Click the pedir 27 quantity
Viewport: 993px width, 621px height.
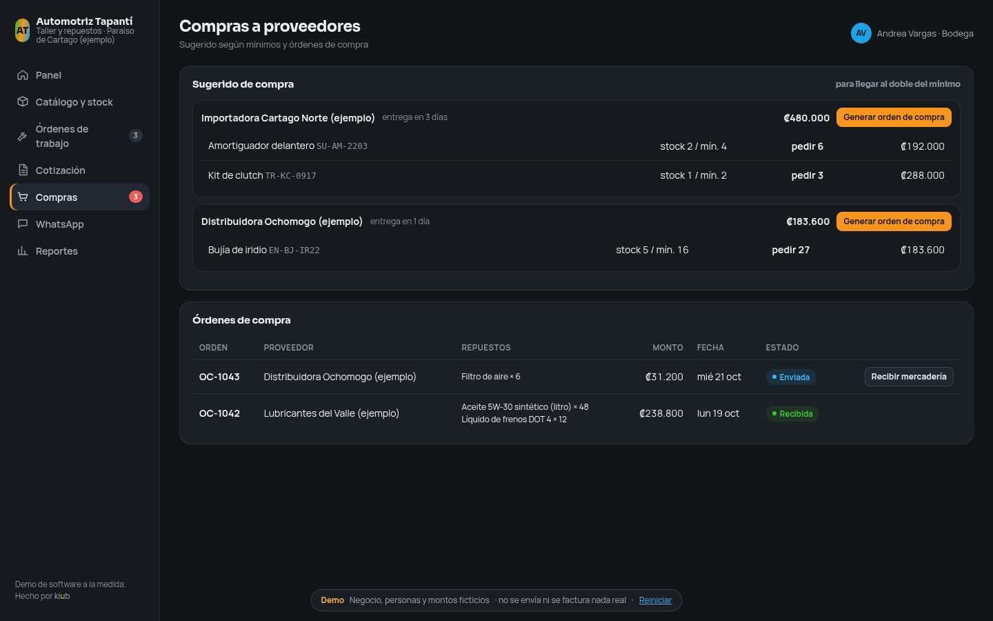click(x=791, y=250)
